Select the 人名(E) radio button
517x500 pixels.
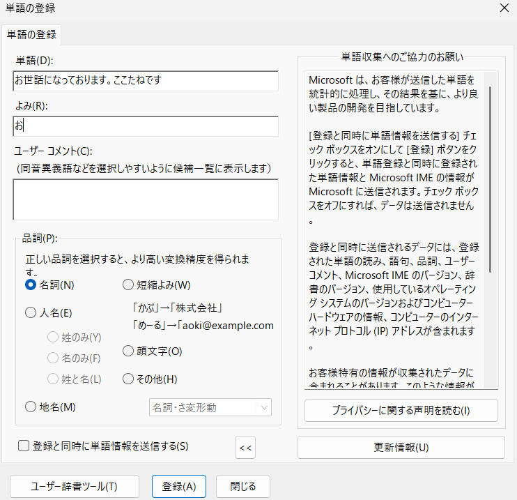point(31,313)
